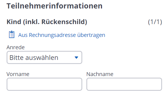Focus the Vorname input field

pos(44,84)
